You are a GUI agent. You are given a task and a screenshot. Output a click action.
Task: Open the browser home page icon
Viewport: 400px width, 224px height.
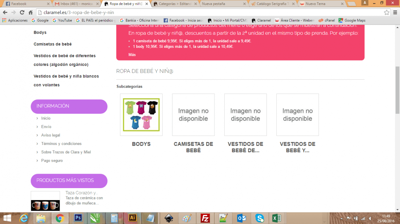[x=31, y=12]
